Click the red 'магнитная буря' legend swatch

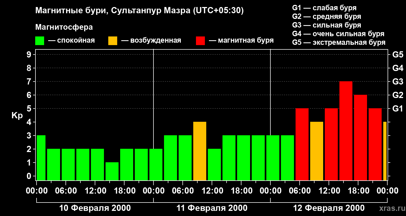click(201, 41)
